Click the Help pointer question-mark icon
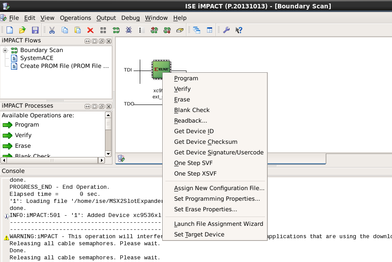 [239, 30]
